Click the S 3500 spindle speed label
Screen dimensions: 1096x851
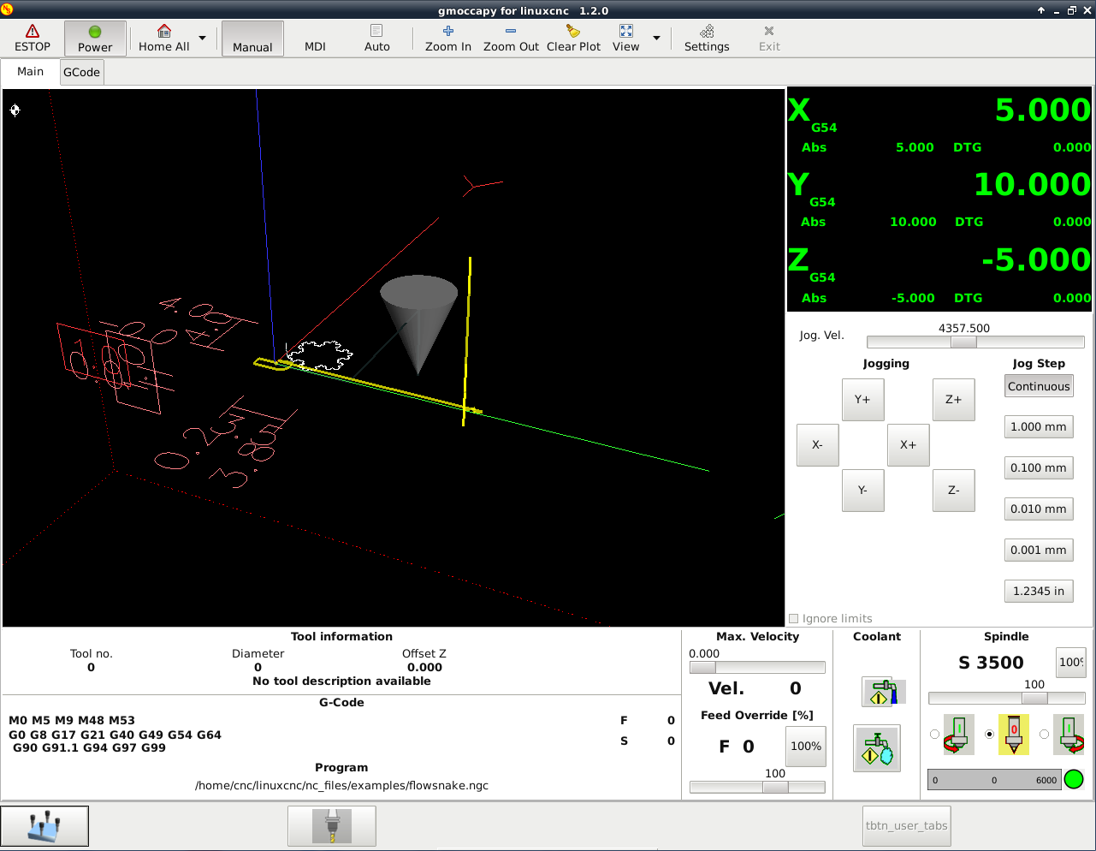tap(991, 663)
